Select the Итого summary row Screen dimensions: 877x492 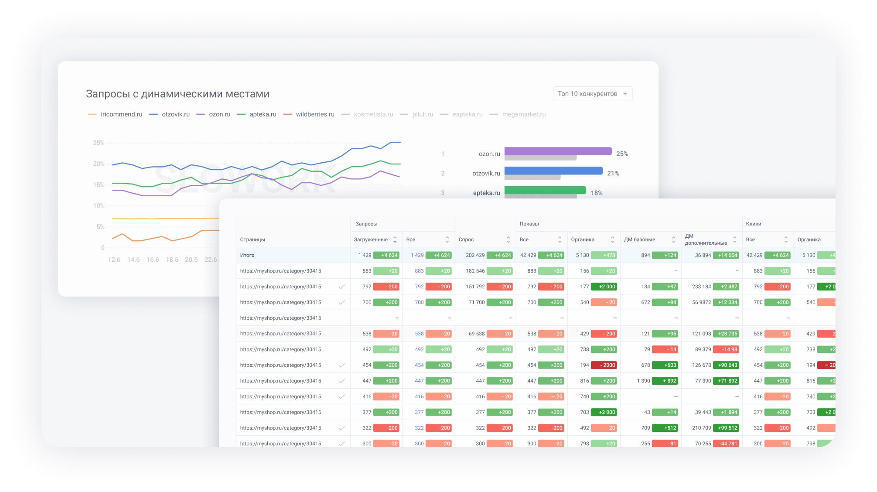[247, 255]
